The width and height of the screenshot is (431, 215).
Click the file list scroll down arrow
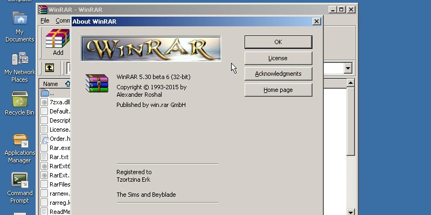tap(351, 212)
